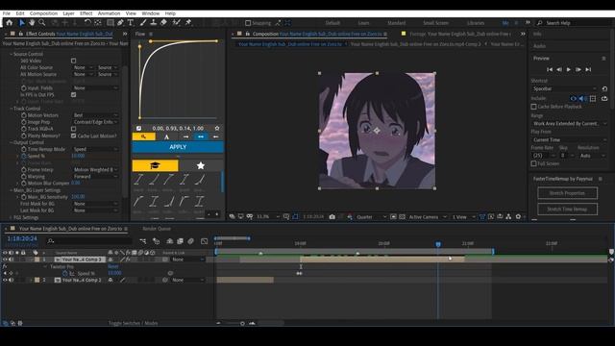Click the Motion Blur enable icon in timeline

190,241
